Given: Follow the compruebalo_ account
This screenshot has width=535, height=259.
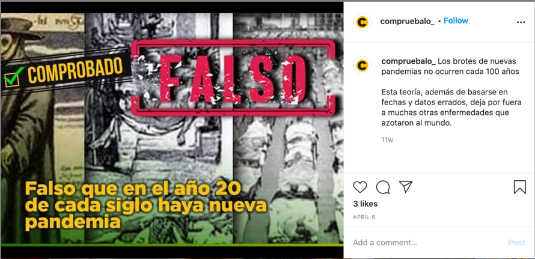Looking at the screenshot, I should point(456,21).
